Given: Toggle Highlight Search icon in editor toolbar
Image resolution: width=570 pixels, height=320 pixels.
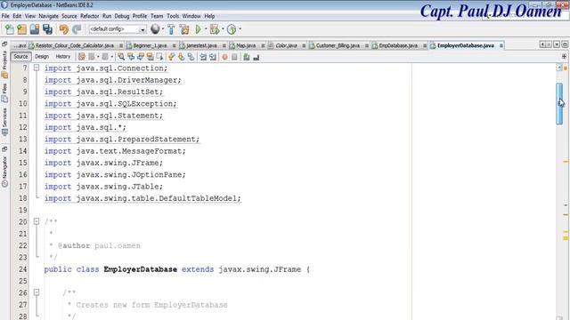Looking at the screenshot, I should pos(150,57).
